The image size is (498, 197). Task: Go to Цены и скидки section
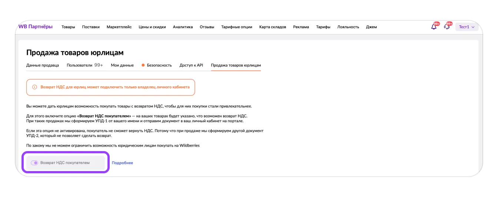click(152, 27)
